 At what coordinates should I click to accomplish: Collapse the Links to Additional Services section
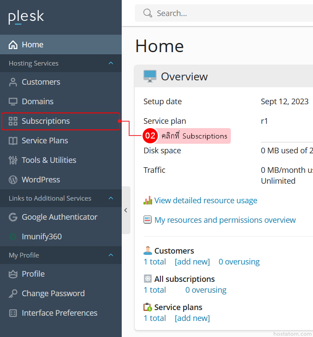click(111, 198)
